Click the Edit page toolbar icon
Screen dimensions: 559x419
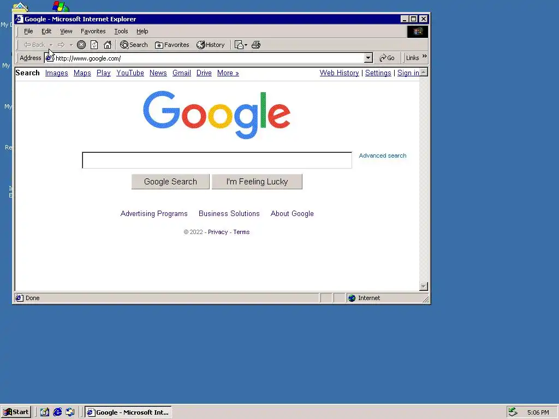[x=239, y=45]
